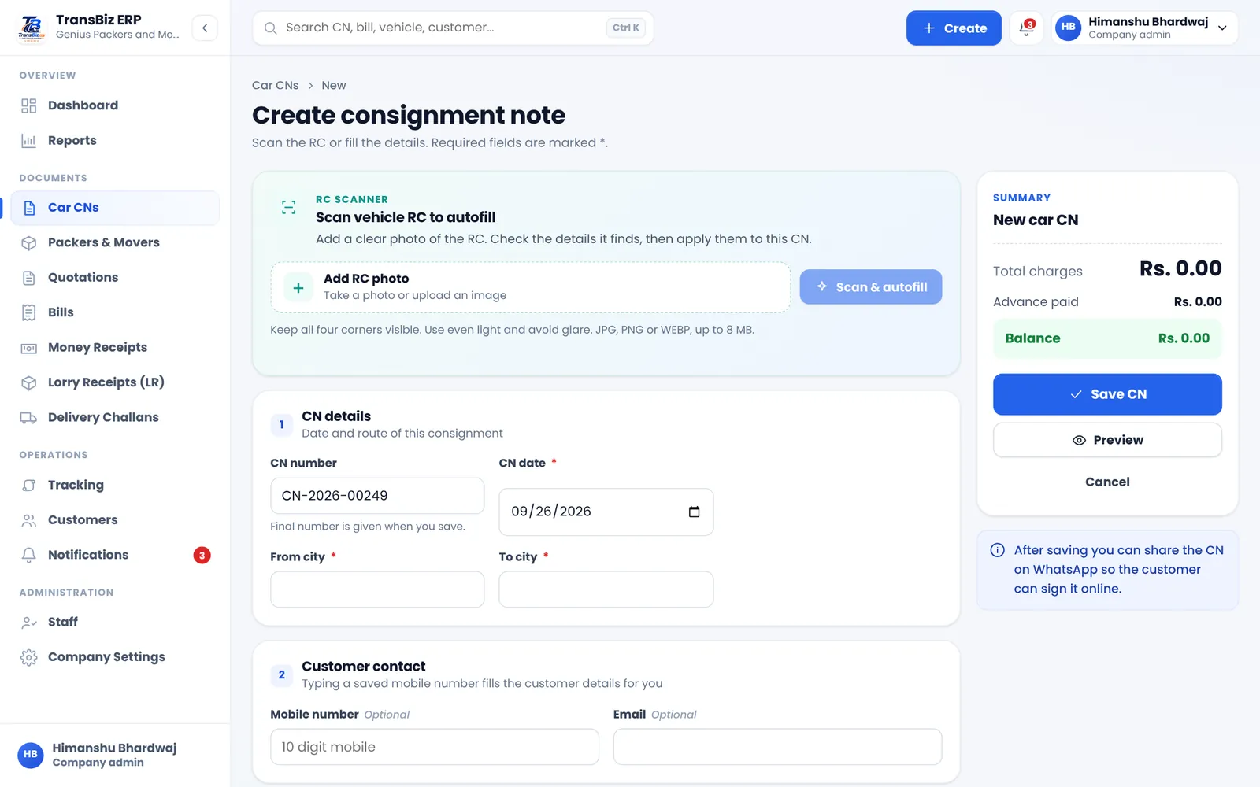Open Money Receipts page
1260x787 pixels.
pos(115,348)
